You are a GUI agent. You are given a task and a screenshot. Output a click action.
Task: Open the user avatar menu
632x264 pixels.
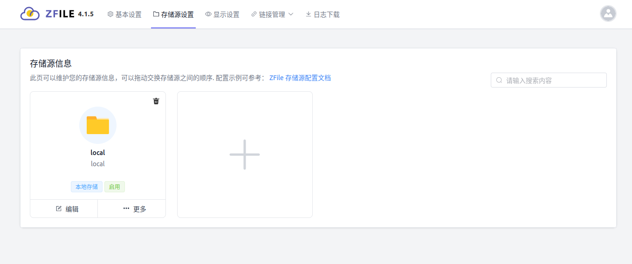click(608, 14)
